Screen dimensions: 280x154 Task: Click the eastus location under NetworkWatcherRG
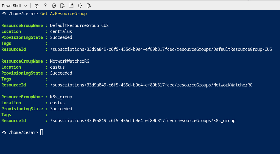(x=57, y=67)
